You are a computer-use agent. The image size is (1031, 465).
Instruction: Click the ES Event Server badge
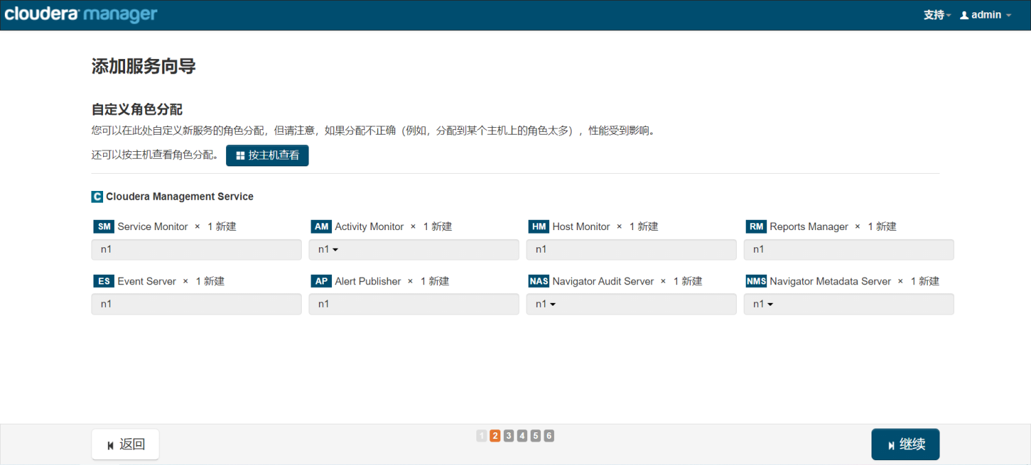tap(104, 282)
